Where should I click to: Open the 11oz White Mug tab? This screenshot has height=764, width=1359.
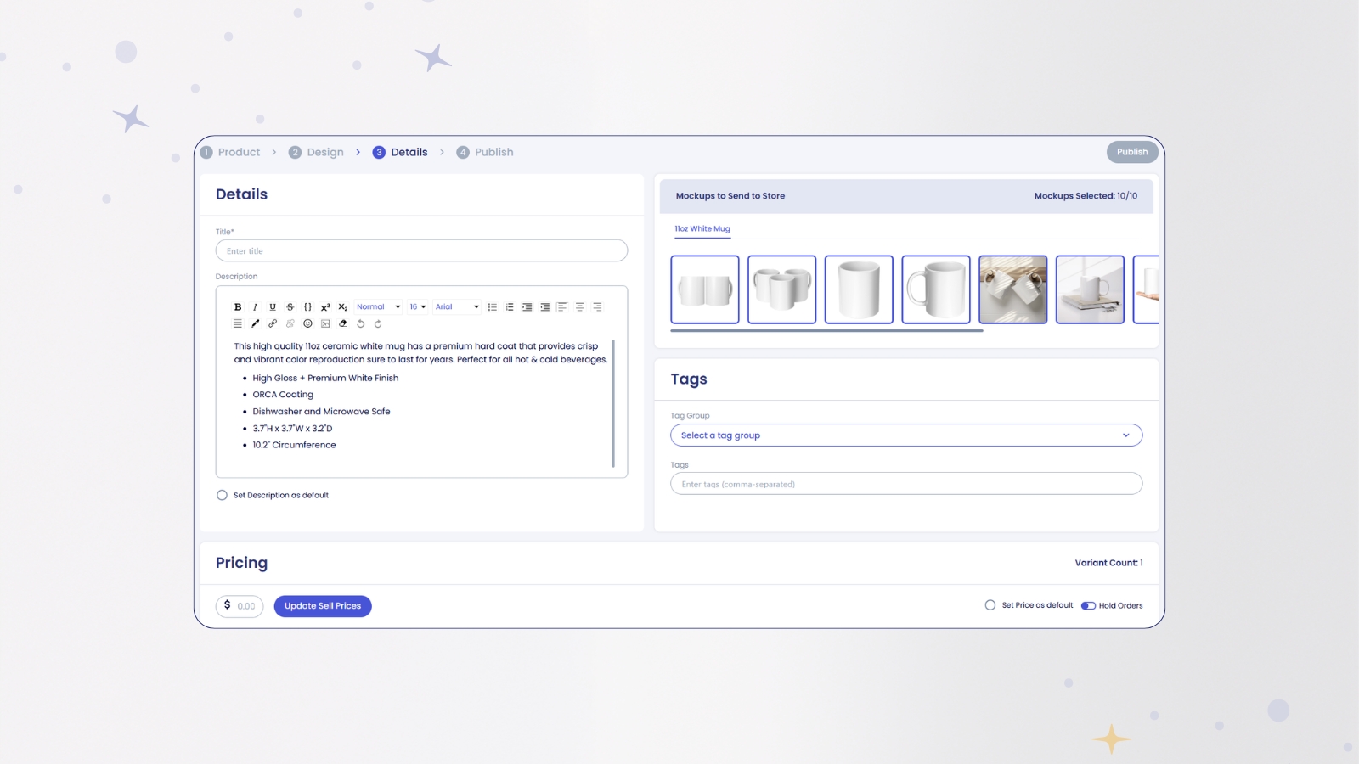702,228
